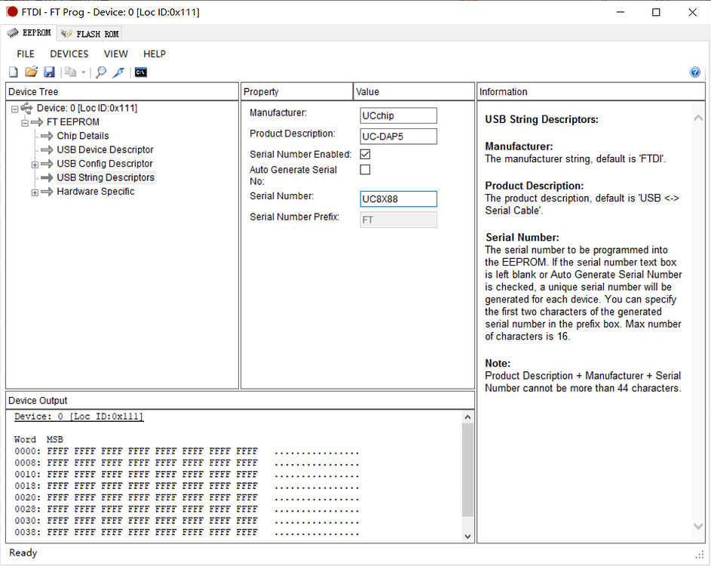
Task: Switch to the FLASH ROM tab
Action: (x=90, y=34)
